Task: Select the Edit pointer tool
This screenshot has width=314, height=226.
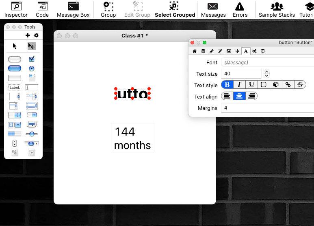Action: [31, 46]
